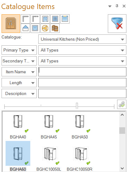This screenshot has width=127, height=172.
Task: Open the window category icon
Action: pos(55,19)
